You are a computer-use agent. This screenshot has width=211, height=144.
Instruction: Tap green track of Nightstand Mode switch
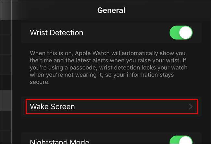click(x=174, y=140)
